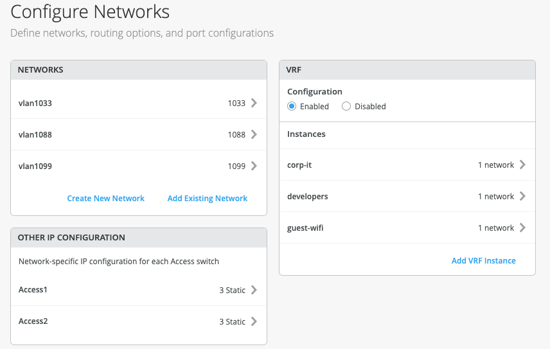Select the Disabled VRF radio button
This screenshot has height=349, width=550.
[346, 107]
